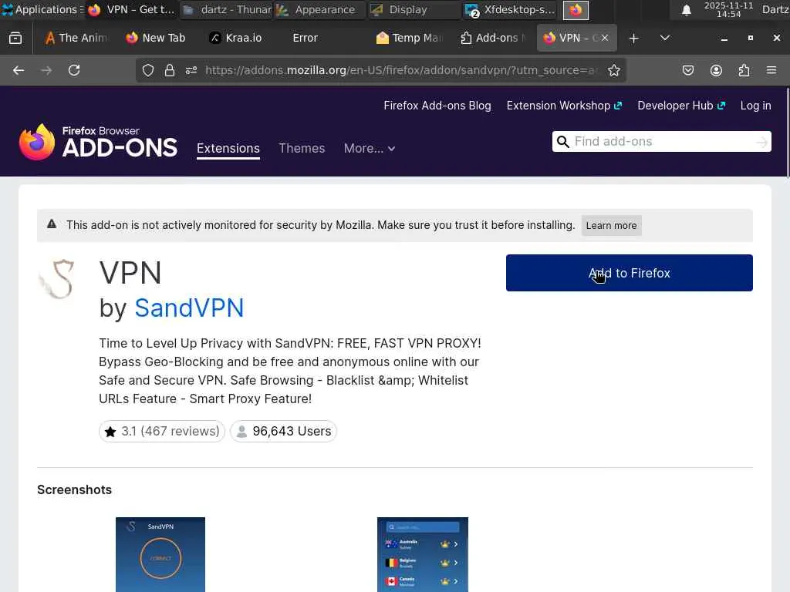790x592 pixels.
Task: Click the search magnifier icon
Action: [x=562, y=142]
